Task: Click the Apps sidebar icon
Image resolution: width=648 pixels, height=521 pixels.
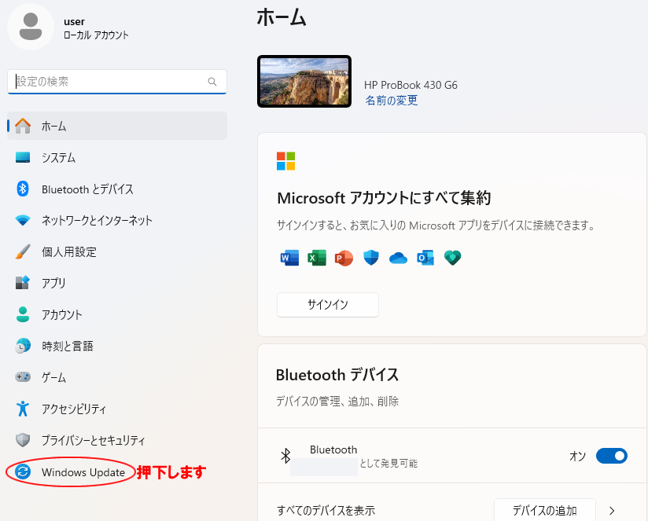Action: [23, 283]
